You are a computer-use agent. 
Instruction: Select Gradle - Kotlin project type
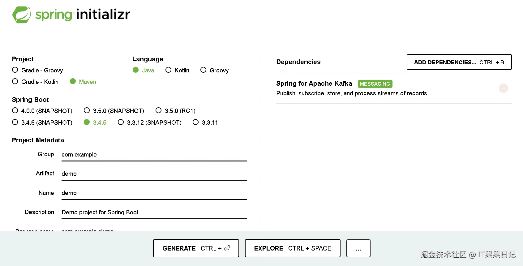pos(15,81)
